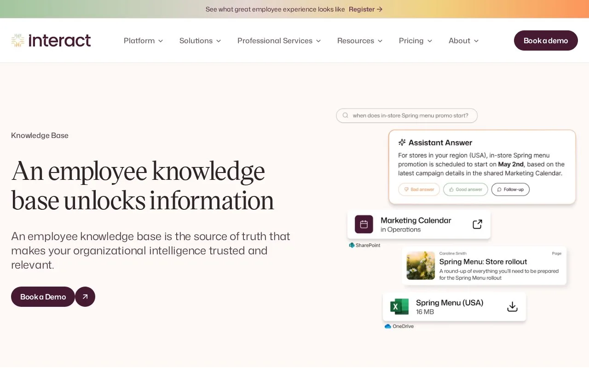
Task: Click the Good answer button
Action: 465,190
